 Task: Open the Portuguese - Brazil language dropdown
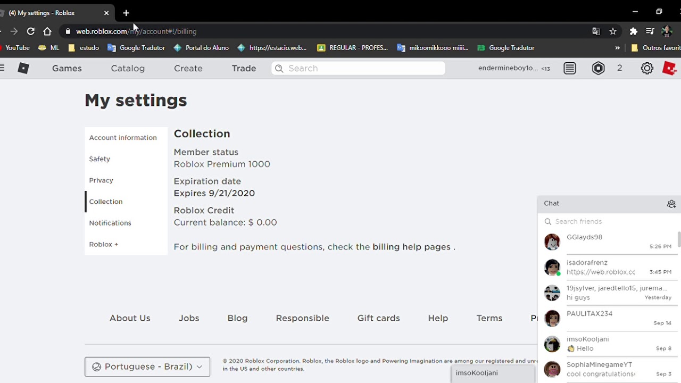(x=147, y=367)
